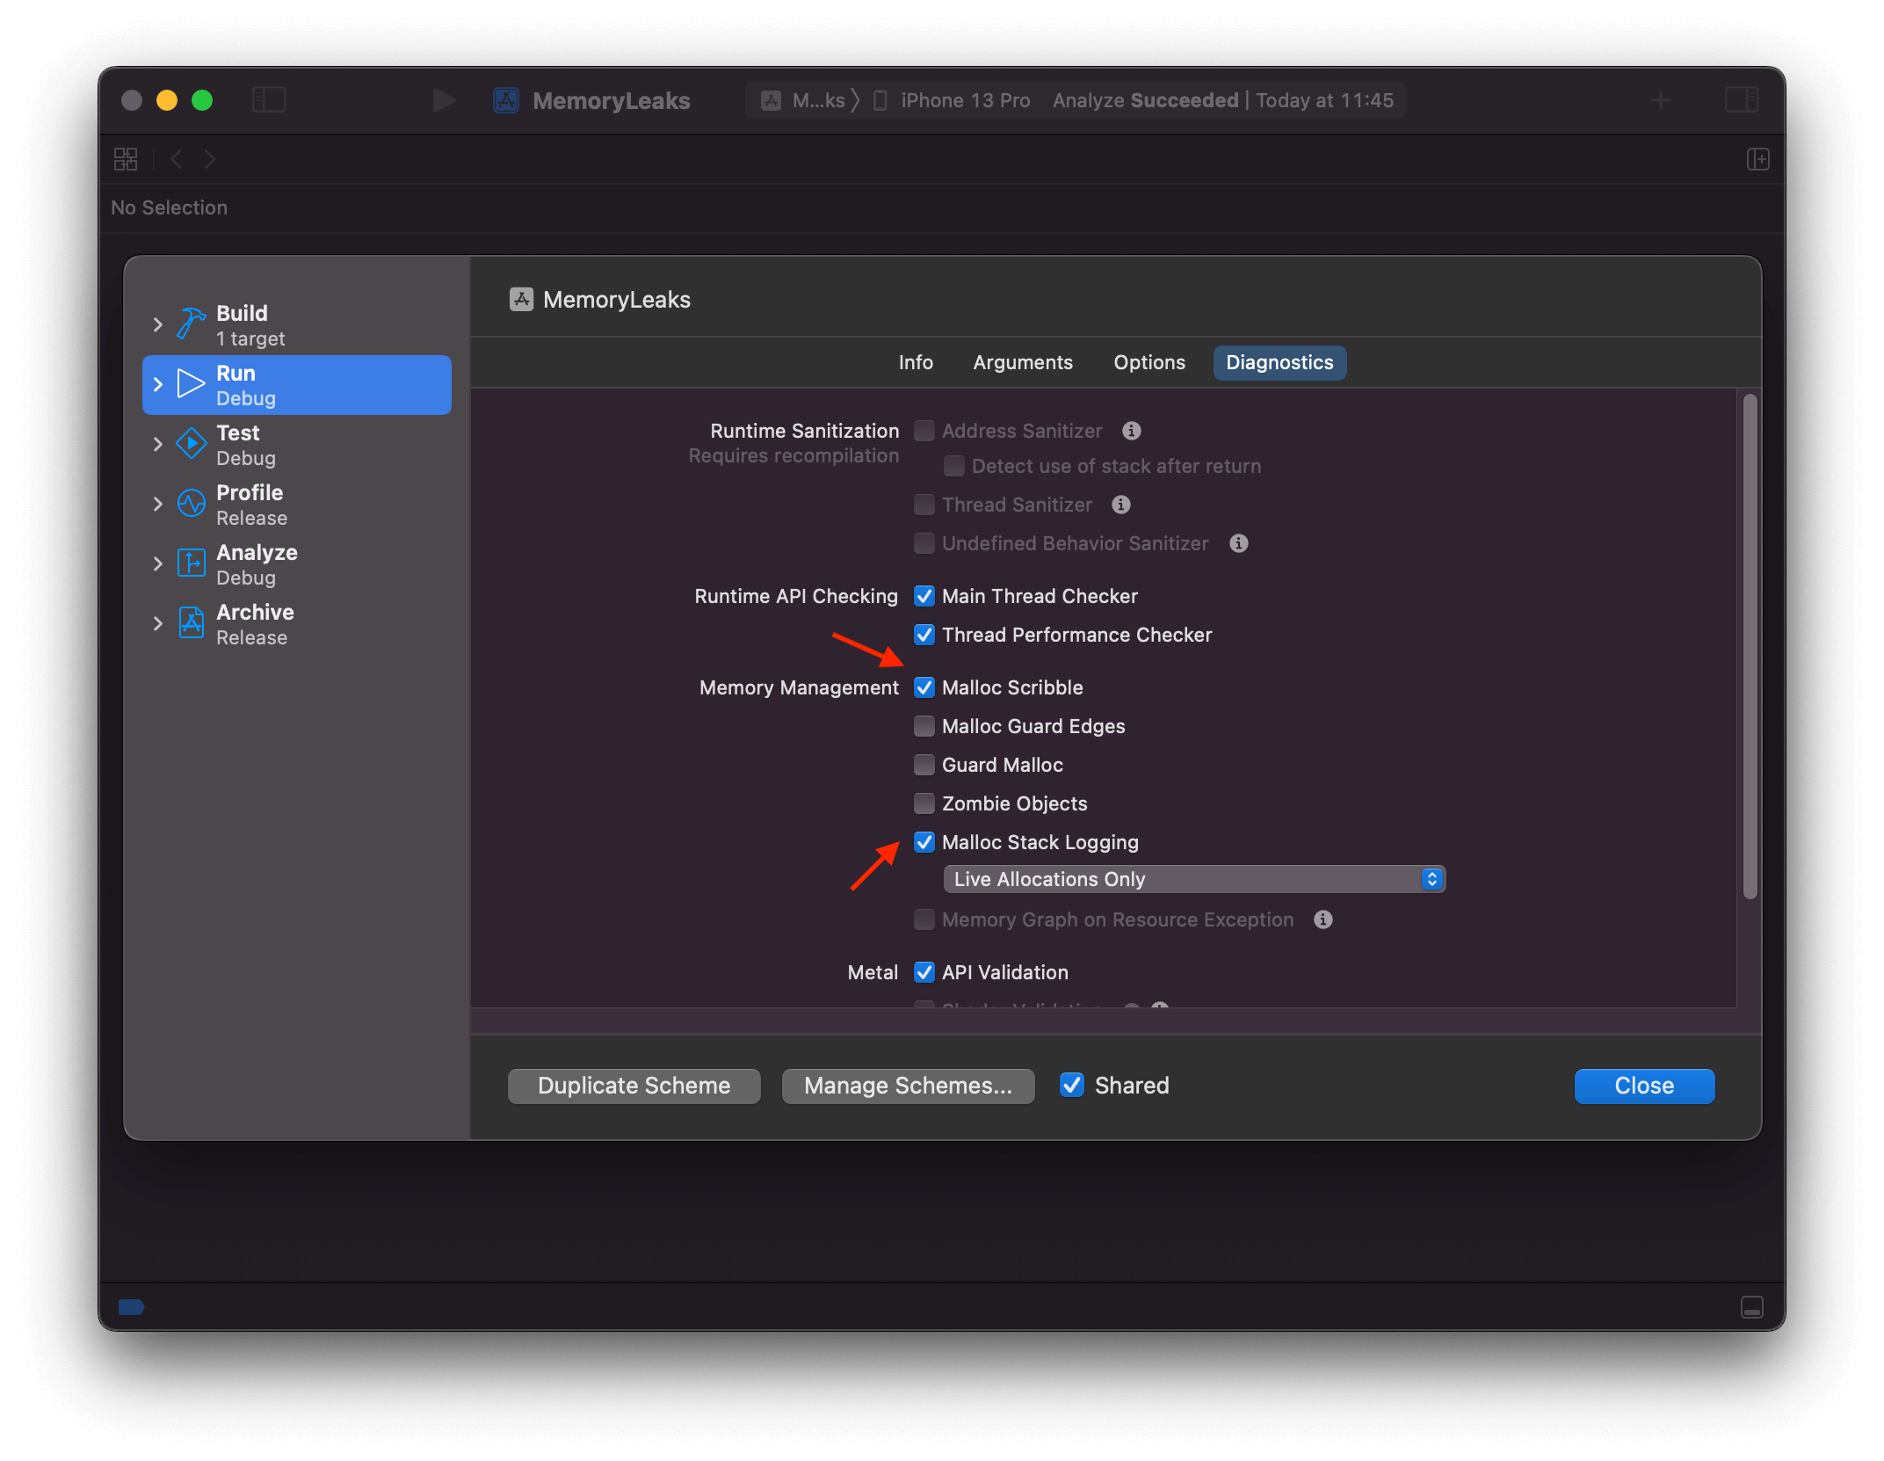
Task: Enable the Guard Malloc checkbox
Action: [924, 765]
